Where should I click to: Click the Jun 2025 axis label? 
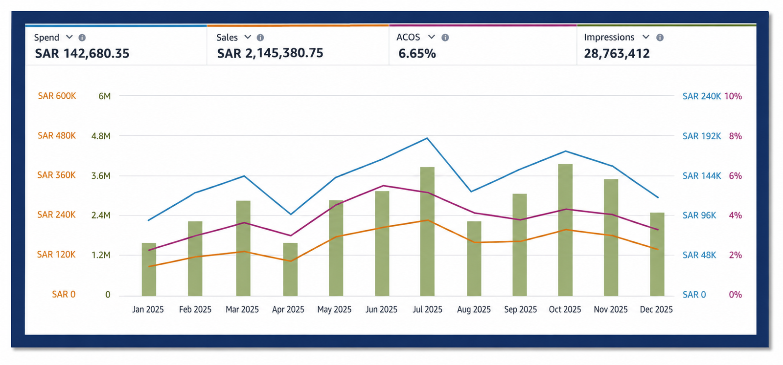[381, 309]
